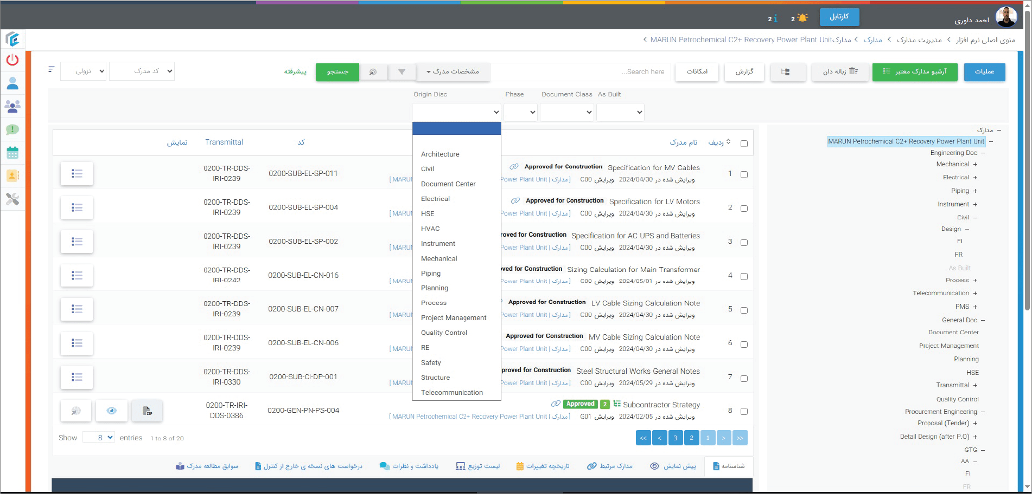Click the tree structure view button

tap(786, 71)
